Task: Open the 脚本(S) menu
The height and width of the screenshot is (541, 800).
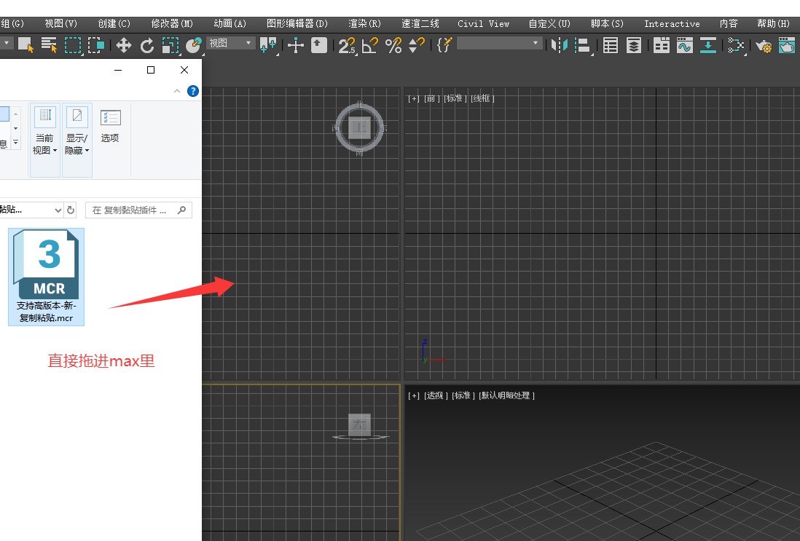Action: [607, 23]
